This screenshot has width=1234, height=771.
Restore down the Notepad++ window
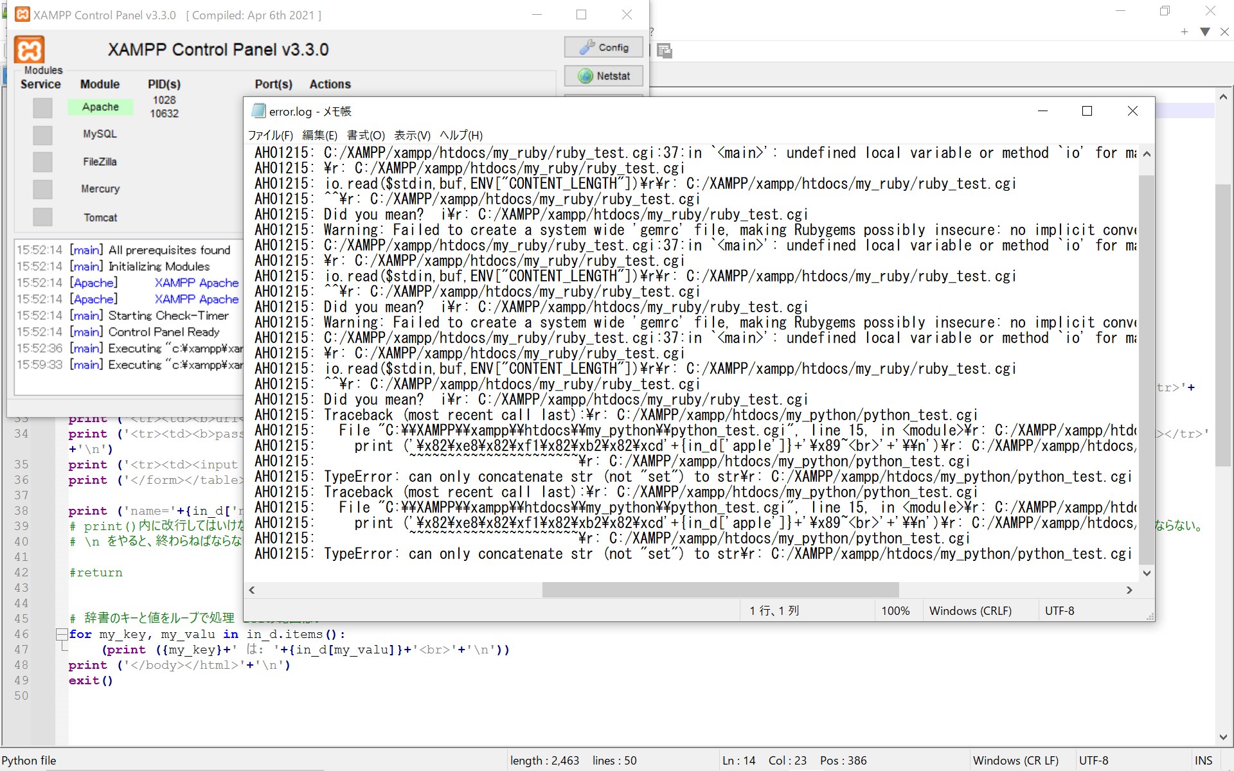point(1165,11)
